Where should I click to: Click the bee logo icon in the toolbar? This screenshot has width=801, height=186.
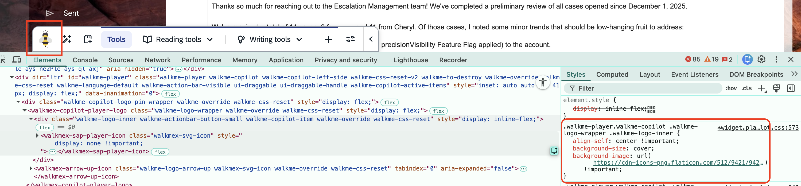pos(45,39)
